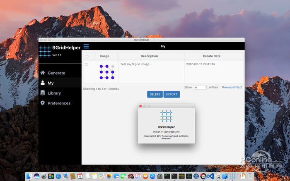Toggle the hamburger sidebar menu icon
Viewport: 290px width, 181px height.
[x=86, y=46]
